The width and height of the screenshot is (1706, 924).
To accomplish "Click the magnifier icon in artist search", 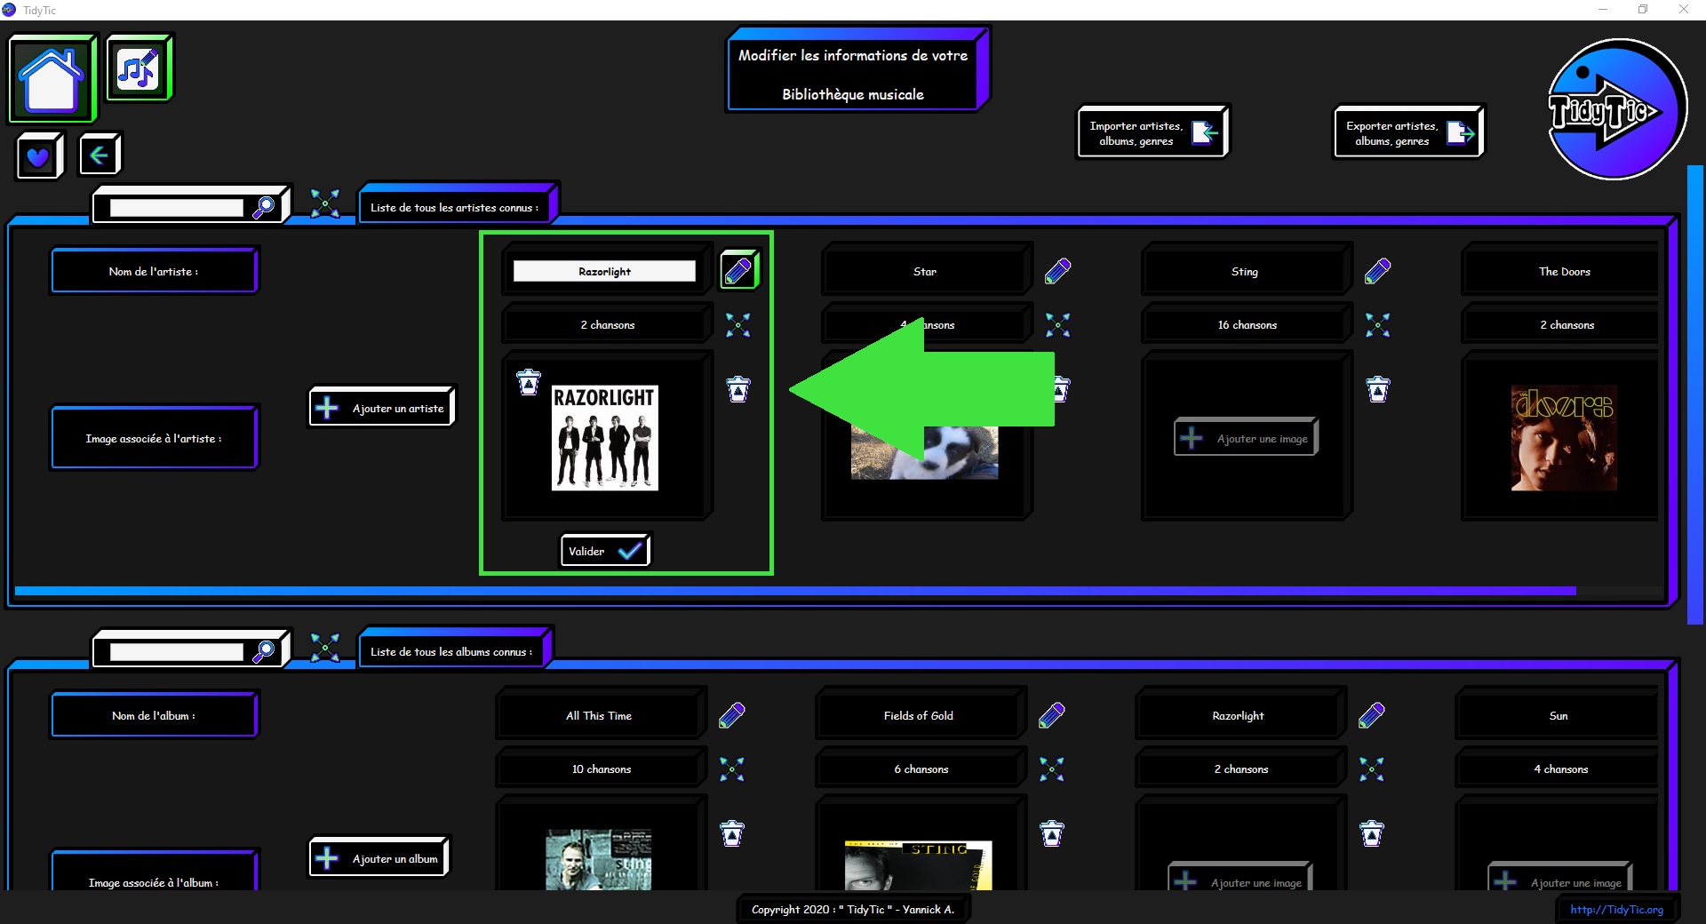I will pyautogui.click(x=264, y=207).
